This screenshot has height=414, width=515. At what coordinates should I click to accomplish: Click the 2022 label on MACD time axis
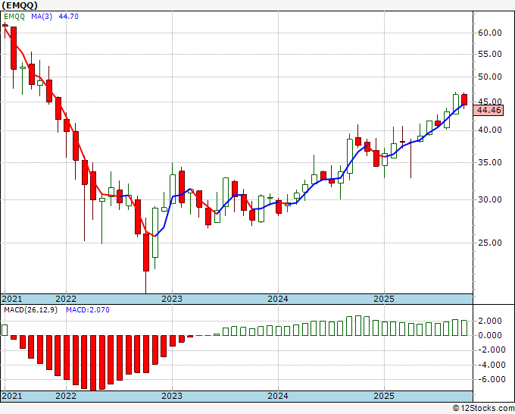pyautogui.click(x=66, y=396)
